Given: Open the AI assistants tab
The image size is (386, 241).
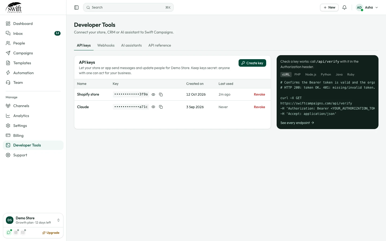Looking at the screenshot, I should [131, 45].
